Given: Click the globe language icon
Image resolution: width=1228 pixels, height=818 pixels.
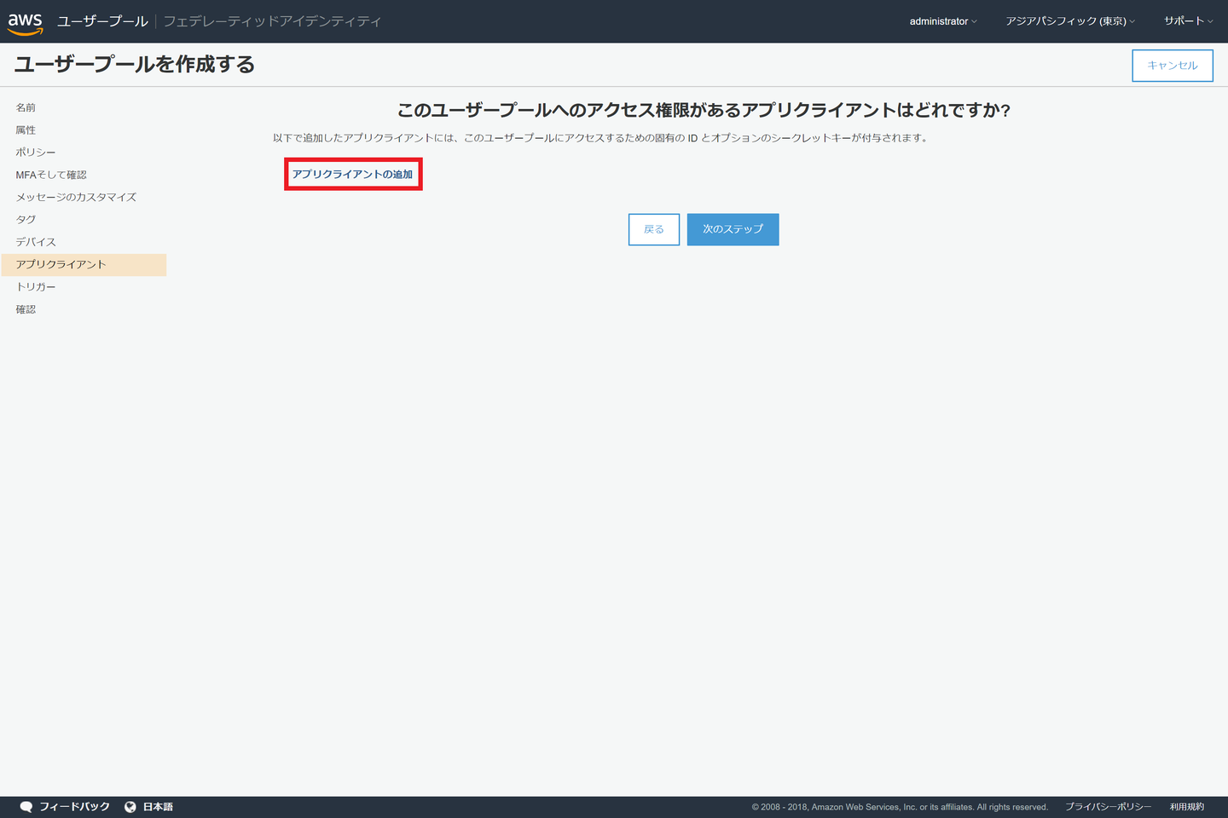Looking at the screenshot, I should [130, 807].
